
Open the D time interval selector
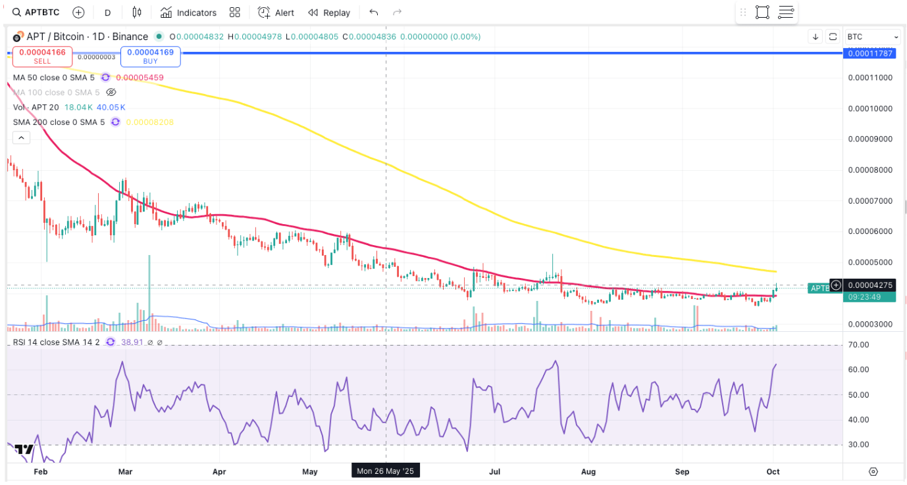coord(107,12)
